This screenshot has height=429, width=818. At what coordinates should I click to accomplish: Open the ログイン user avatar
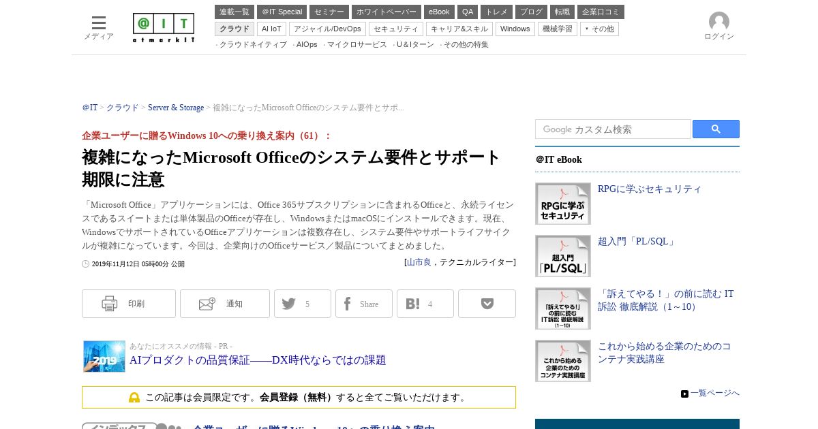coord(718,27)
